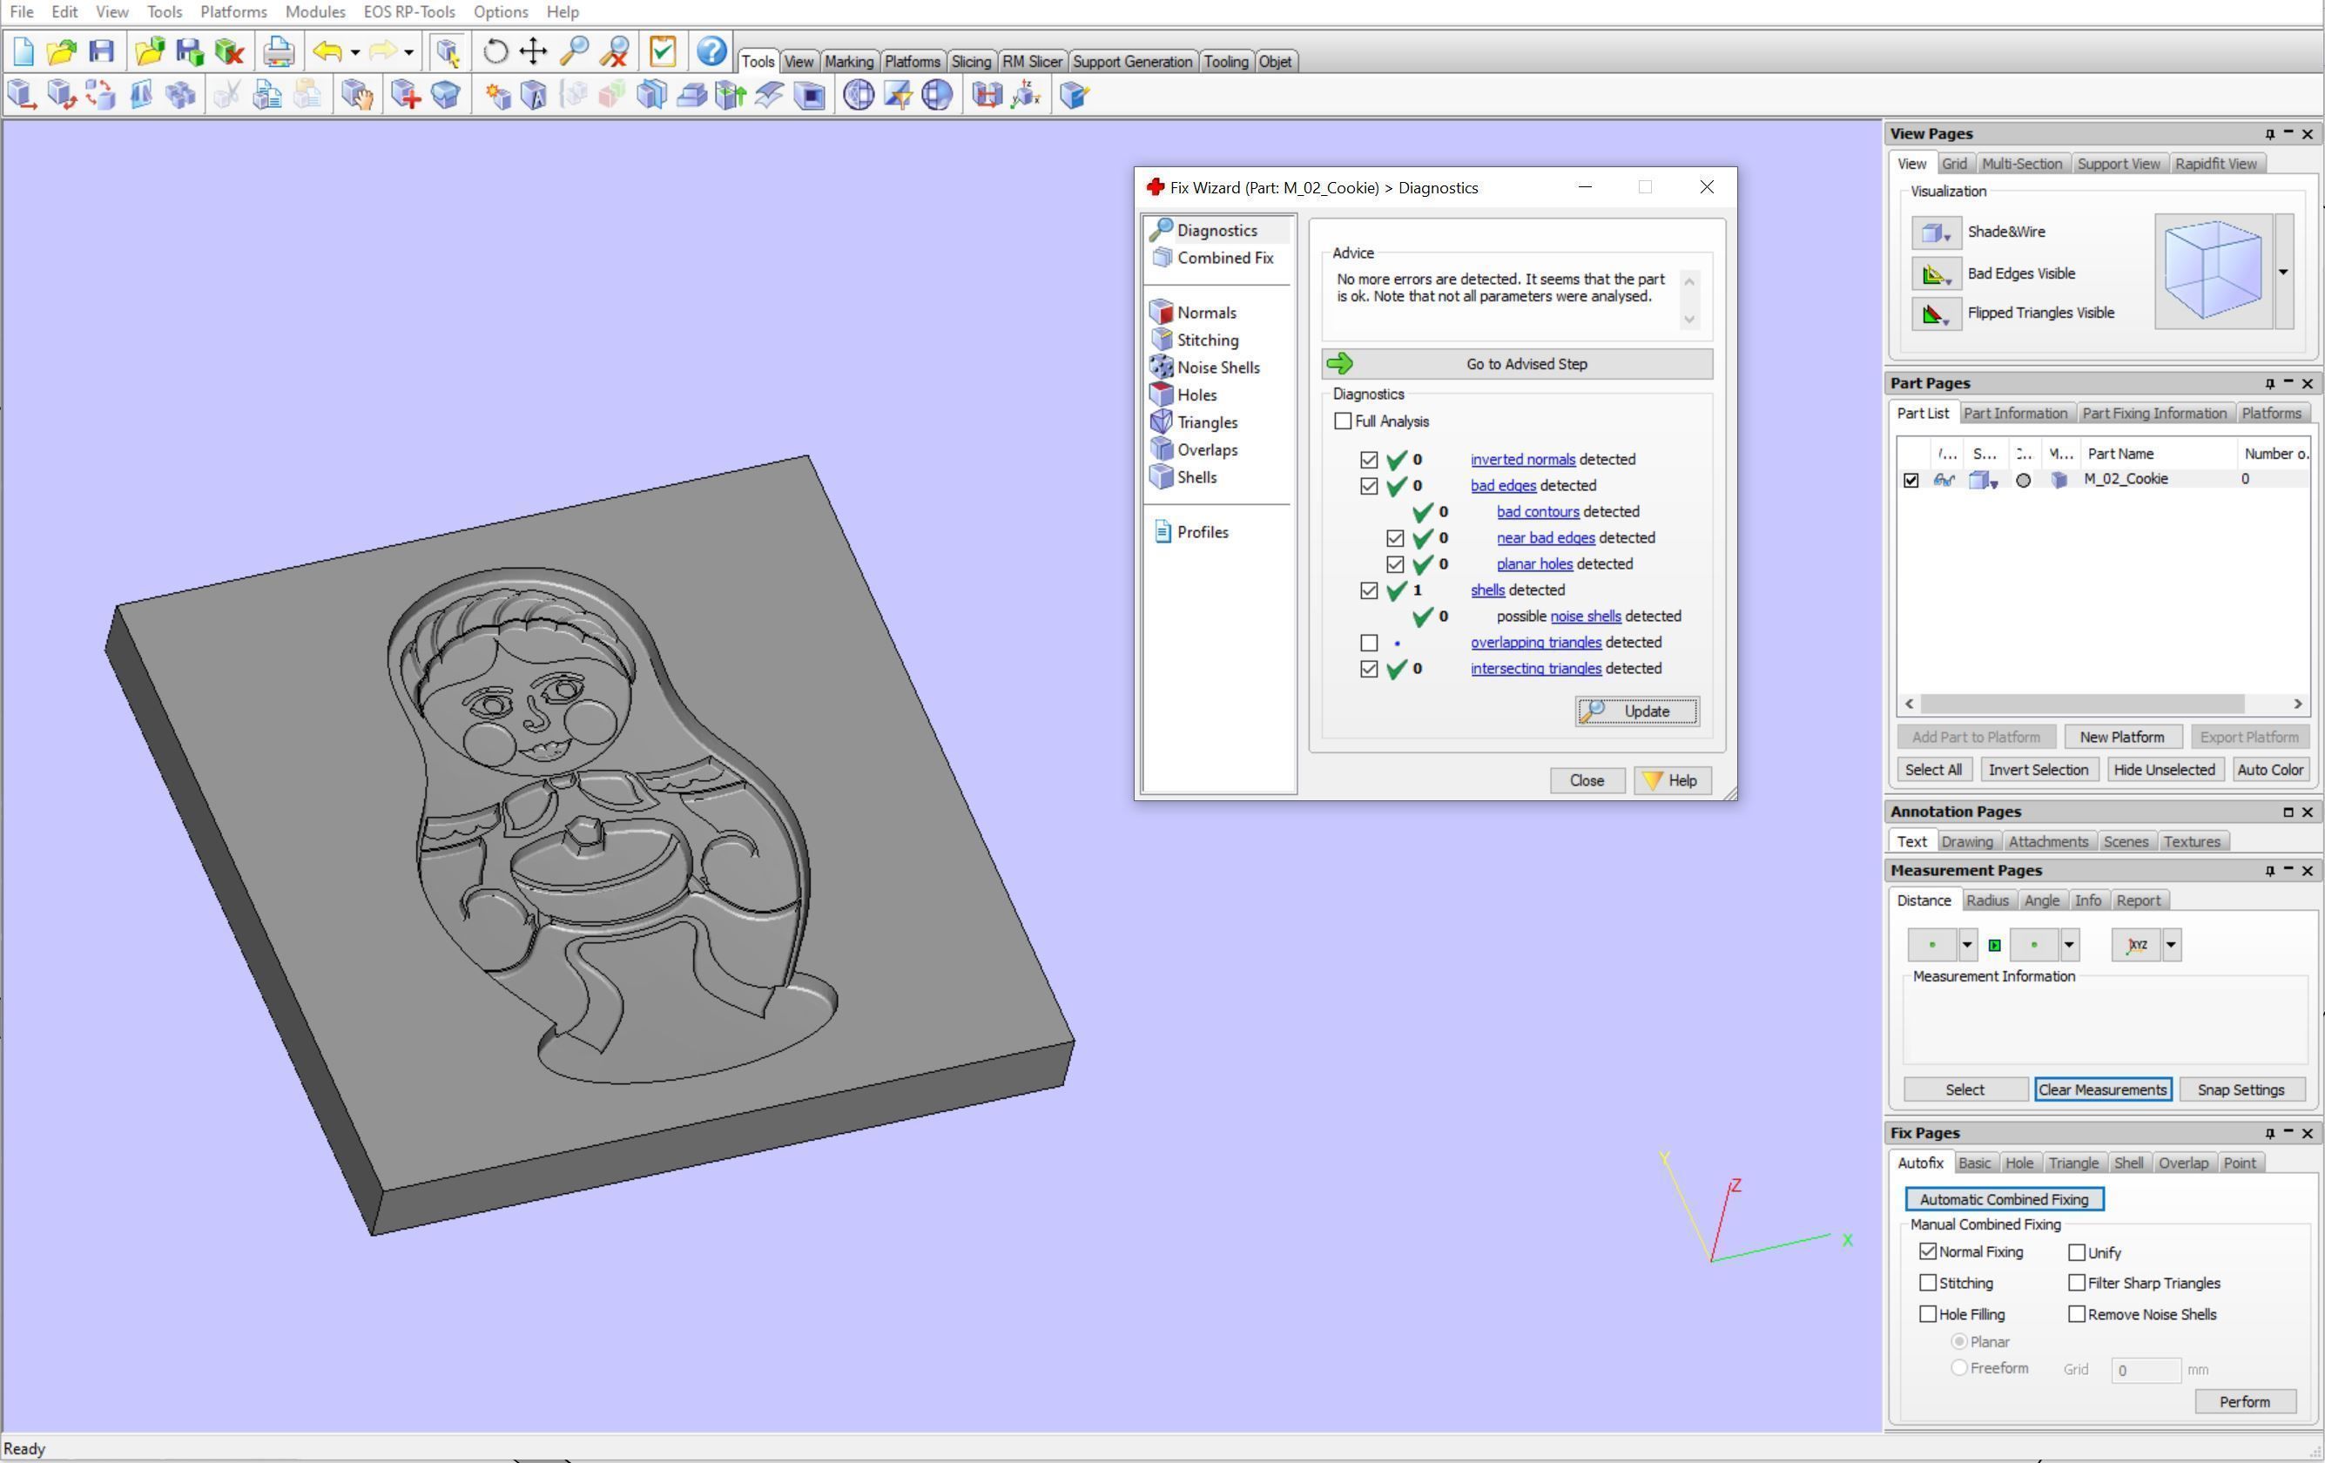Click the Print icon
Image resolution: width=2325 pixels, height=1463 pixels.
tap(278, 51)
